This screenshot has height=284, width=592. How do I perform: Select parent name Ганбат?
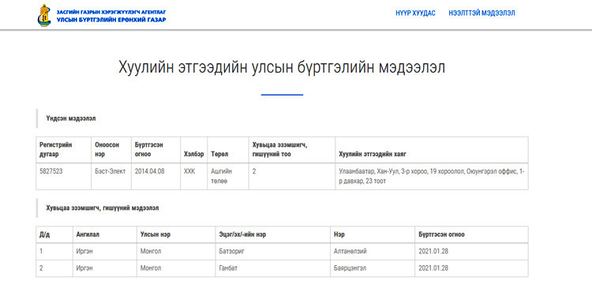228,268
